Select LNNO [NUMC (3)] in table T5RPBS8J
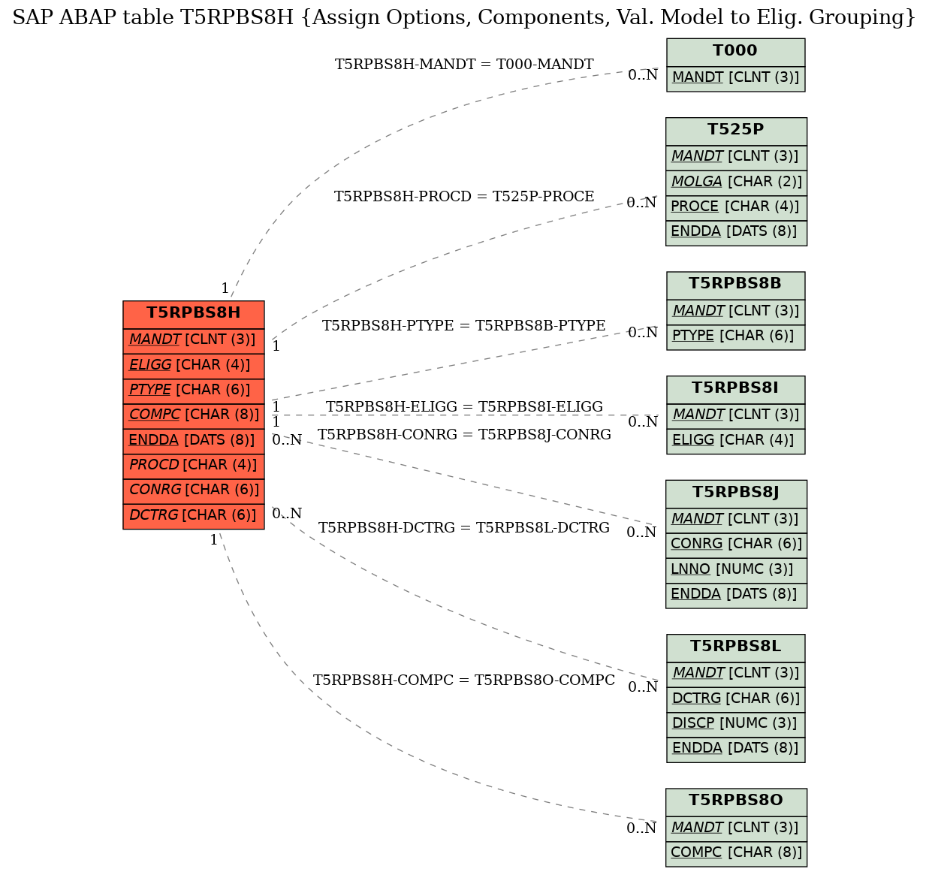 [736, 569]
